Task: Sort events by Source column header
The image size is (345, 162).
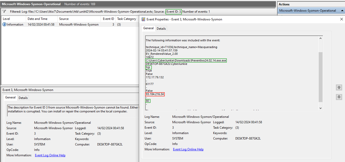Action: pos(79,19)
